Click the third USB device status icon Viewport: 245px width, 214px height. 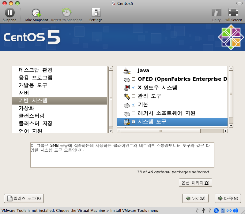click(210, 211)
